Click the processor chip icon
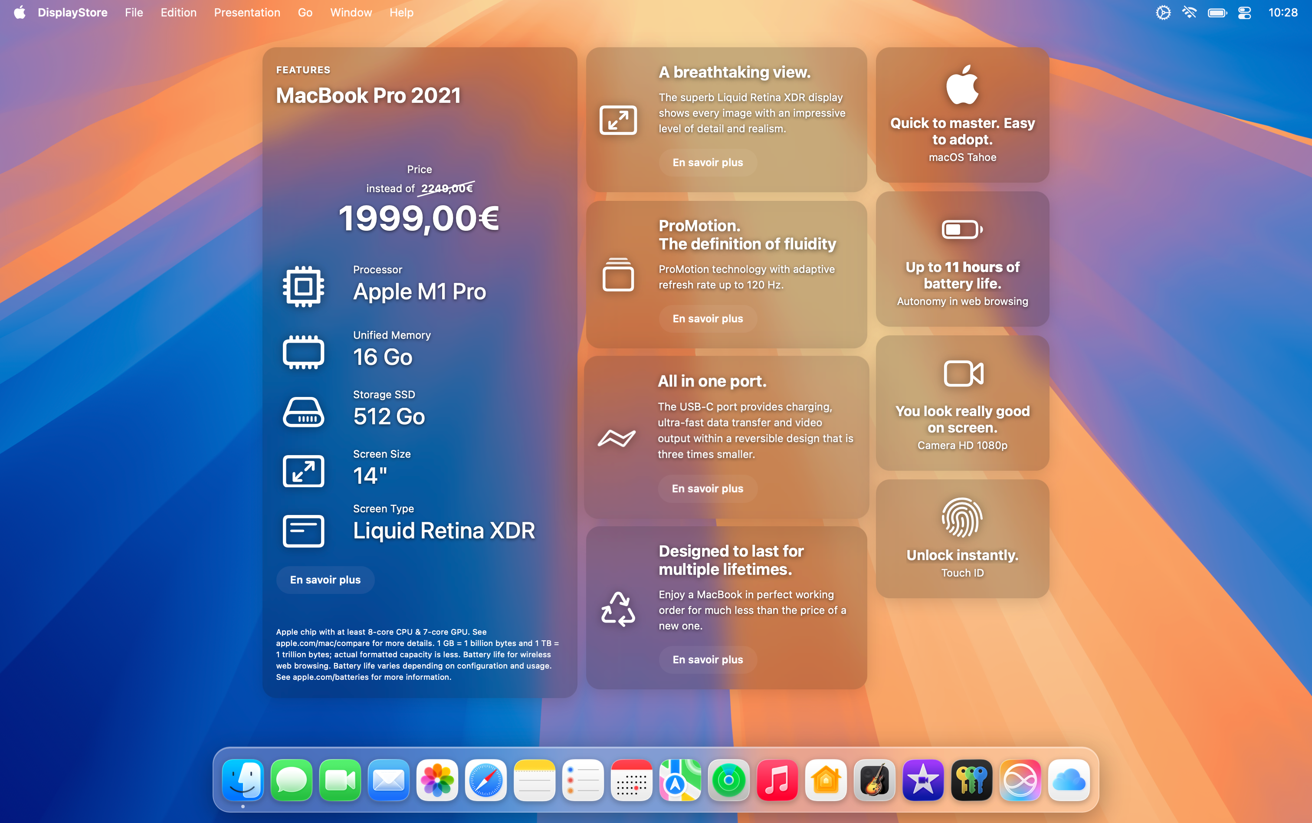Image resolution: width=1312 pixels, height=823 pixels. pyautogui.click(x=304, y=286)
